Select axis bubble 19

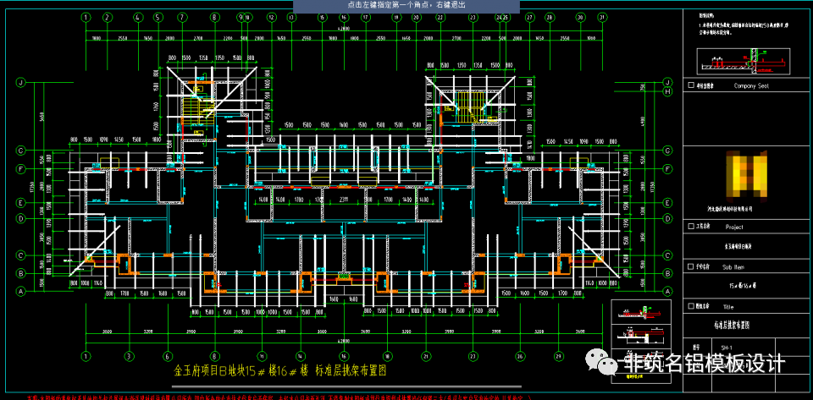(x=396, y=17)
